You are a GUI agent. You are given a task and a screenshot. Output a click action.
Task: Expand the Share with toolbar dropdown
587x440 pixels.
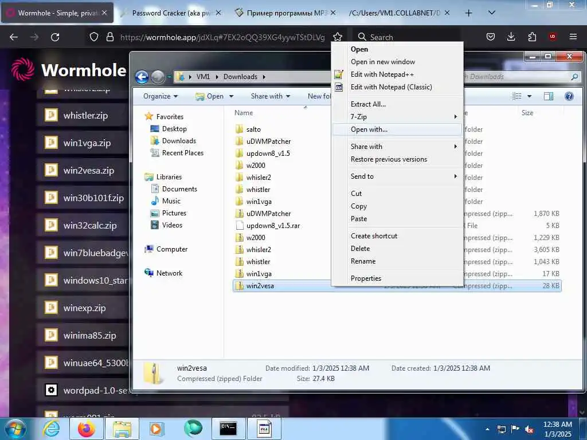coord(271,96)
